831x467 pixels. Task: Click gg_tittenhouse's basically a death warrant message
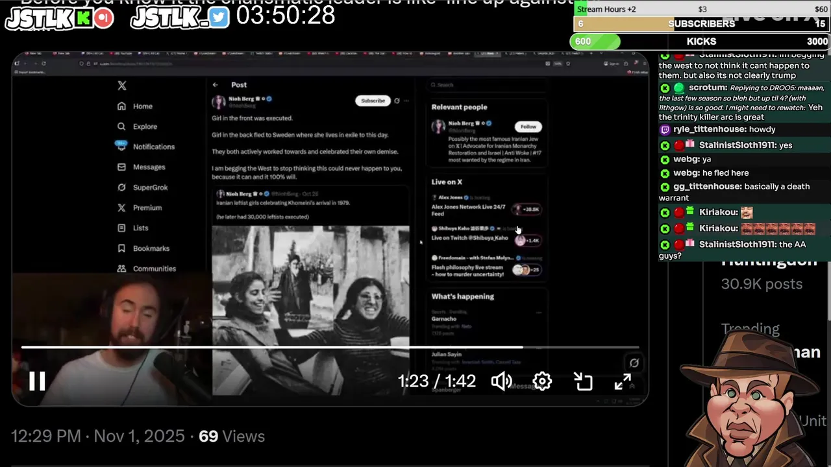(x=744, y=192)
